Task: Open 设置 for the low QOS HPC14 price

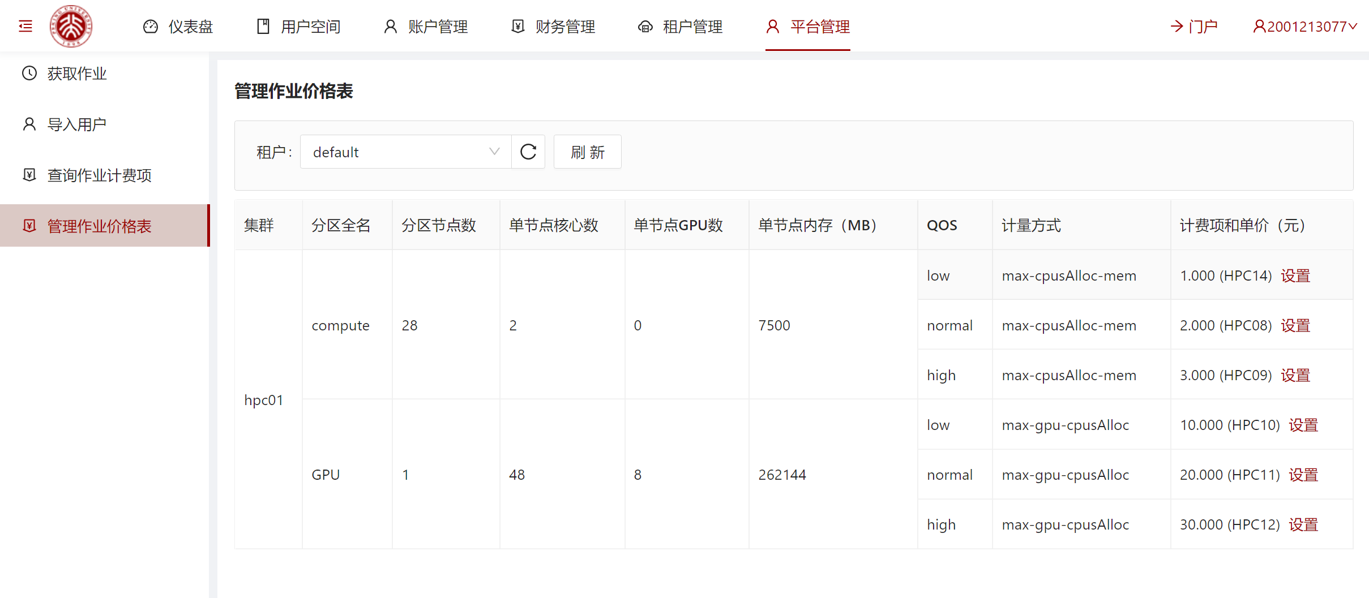Action: (x=1295, y=275)
